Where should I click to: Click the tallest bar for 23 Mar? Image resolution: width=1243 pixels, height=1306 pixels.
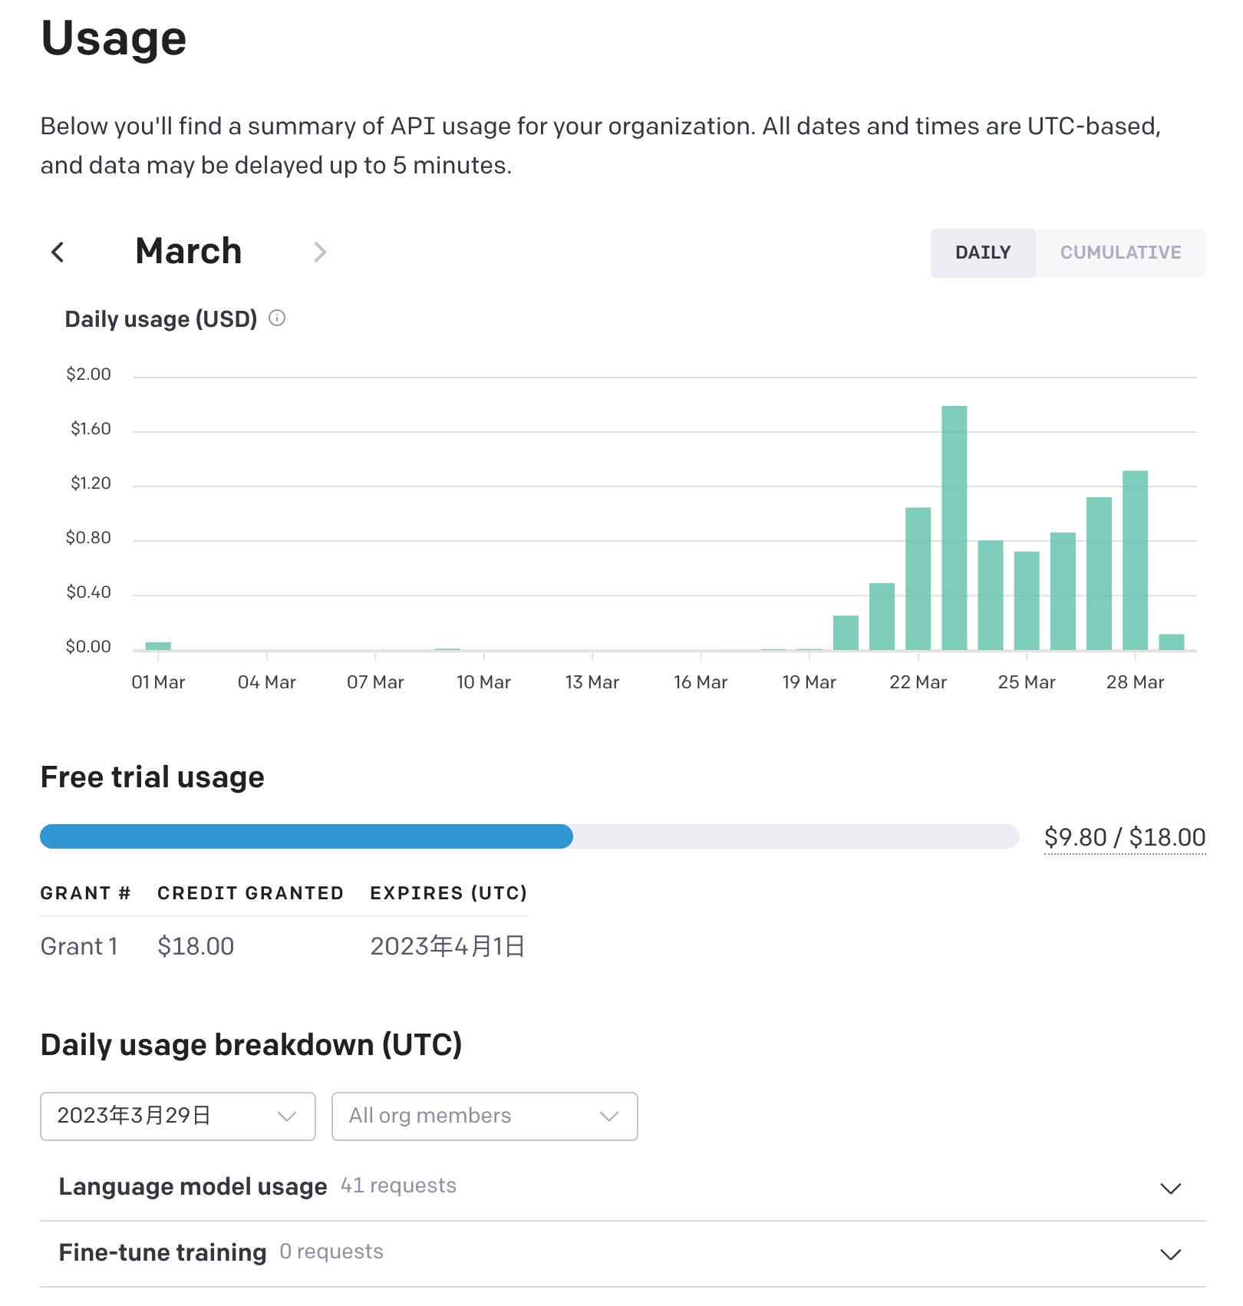(954, 528)
